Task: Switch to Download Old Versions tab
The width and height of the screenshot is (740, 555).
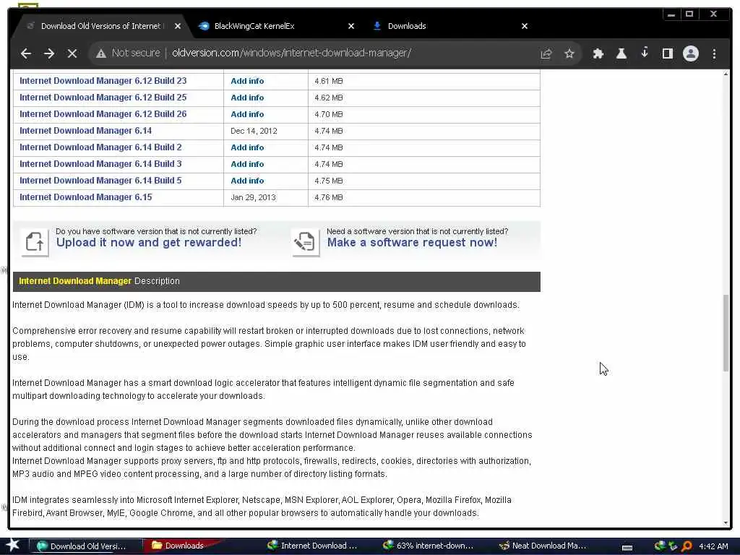Action: point(100,26)
